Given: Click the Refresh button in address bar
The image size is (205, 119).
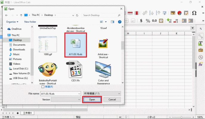Looking at the screenshot, I should click(x=77, y=15).
